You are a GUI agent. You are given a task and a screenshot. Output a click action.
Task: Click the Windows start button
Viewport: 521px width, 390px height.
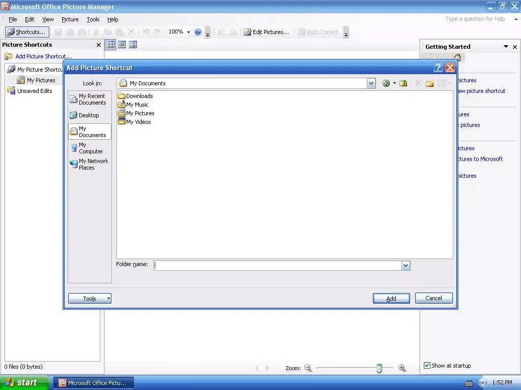24,383
